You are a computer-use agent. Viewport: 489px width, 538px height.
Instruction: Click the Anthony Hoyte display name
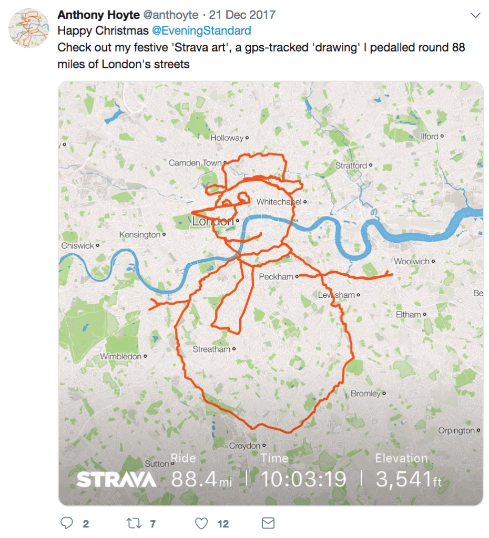click(98, 15)
